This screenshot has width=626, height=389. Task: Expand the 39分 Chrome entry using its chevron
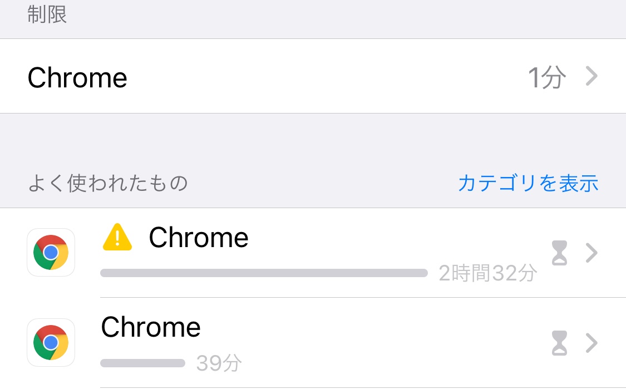(592, 343)
